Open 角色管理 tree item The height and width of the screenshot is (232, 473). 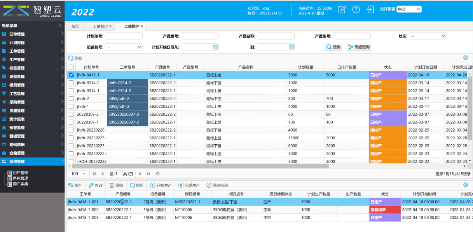20,178
